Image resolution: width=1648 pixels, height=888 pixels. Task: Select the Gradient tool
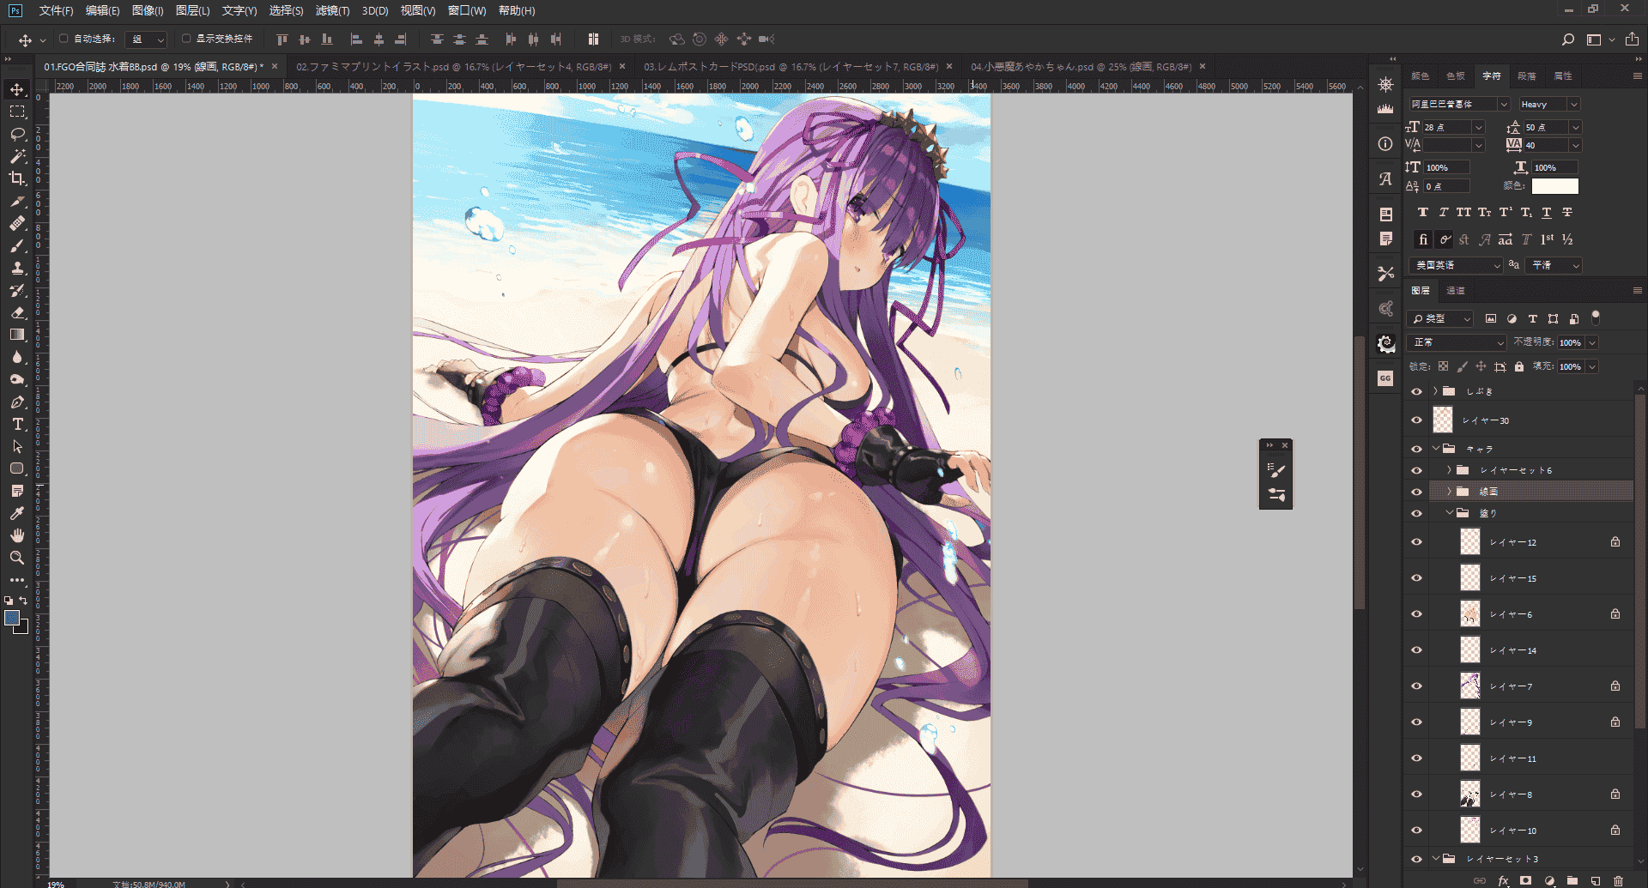[x=17, y=335]
